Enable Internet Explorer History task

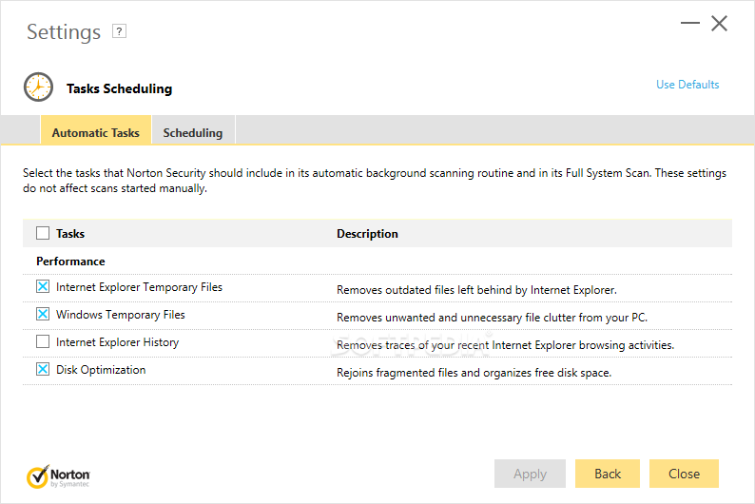(43, 341)
